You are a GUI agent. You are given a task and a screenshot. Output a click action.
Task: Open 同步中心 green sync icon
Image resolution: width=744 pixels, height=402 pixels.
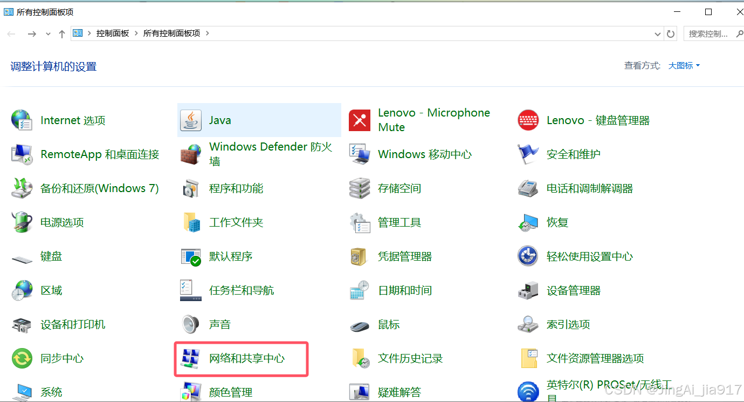coord(22,358)
